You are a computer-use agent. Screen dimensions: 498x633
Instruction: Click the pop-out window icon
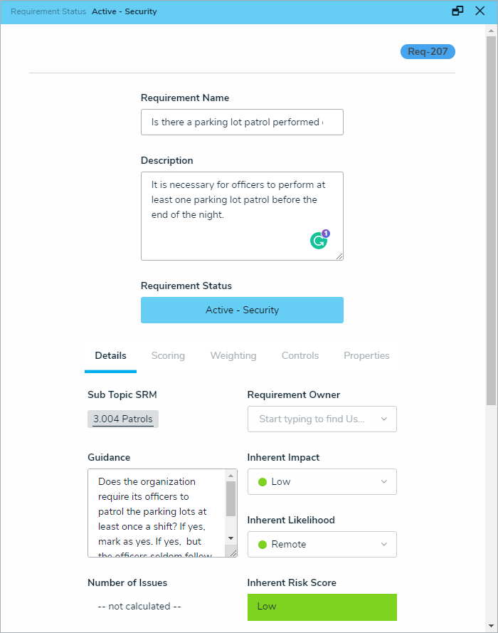[x=457, y=11]
